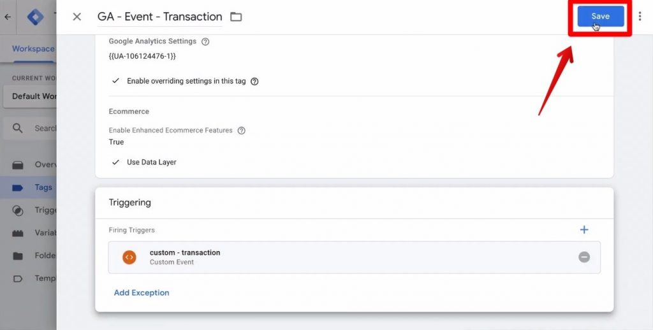The height and width of the screenshot is (330, 653).
Task: Open the three-dot more actions menu
Action: click(x=640, y=17)
